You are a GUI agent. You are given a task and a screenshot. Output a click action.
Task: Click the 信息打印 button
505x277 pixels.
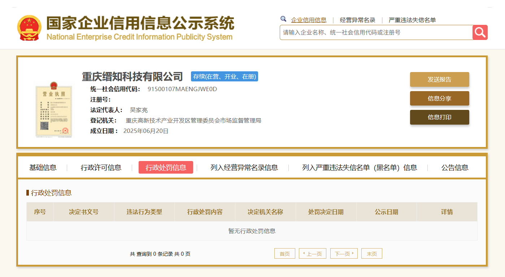click(439, 117)
